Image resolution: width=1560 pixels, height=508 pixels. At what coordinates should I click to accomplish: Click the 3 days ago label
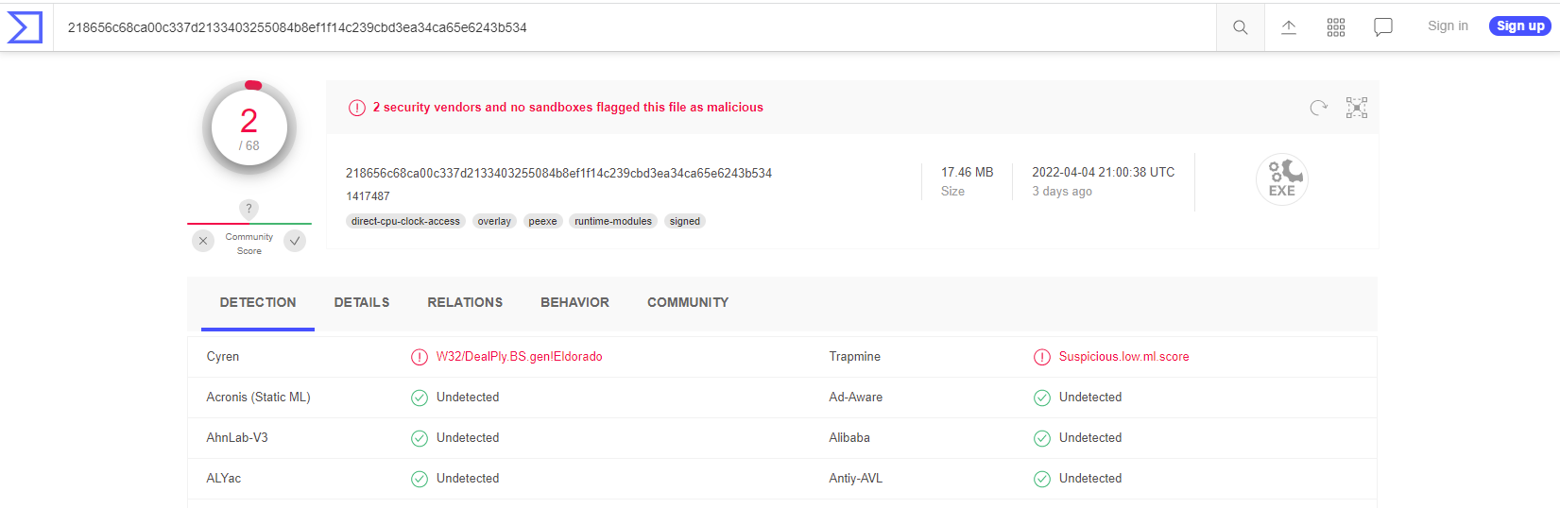1062,192
